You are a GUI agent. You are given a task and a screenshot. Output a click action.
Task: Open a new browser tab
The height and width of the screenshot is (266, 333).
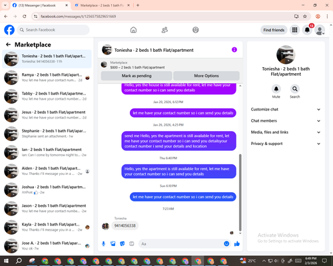pos(138,5)
